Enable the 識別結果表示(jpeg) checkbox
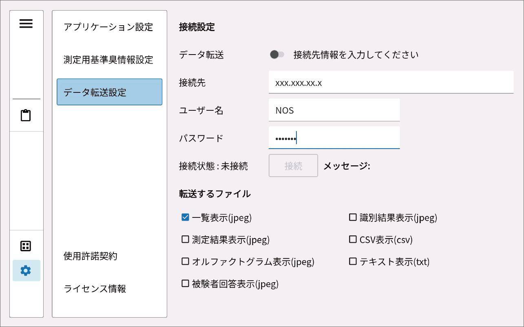 coord(353,217)
